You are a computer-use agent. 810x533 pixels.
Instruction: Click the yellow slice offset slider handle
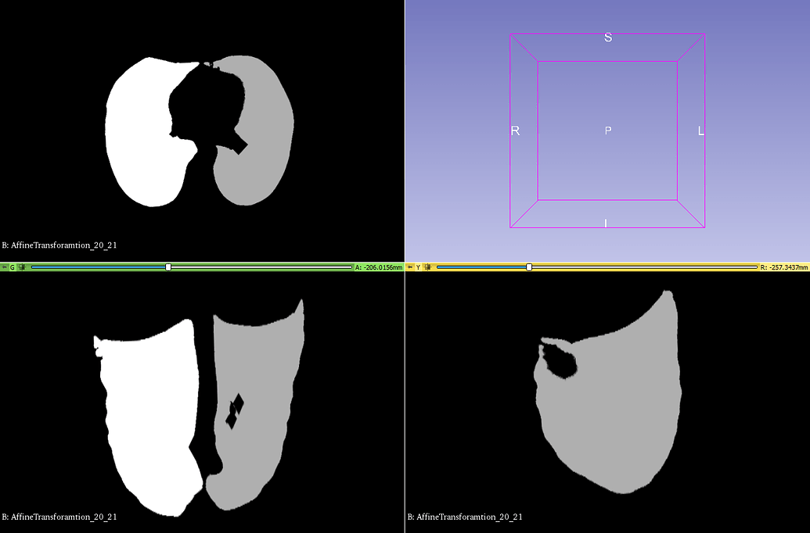(530, 266)
